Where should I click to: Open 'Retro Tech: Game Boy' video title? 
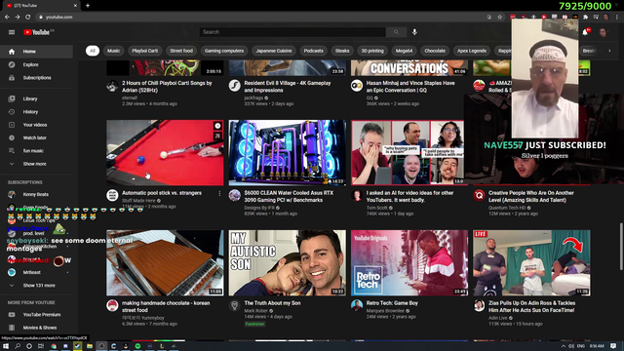pos(392,303)
